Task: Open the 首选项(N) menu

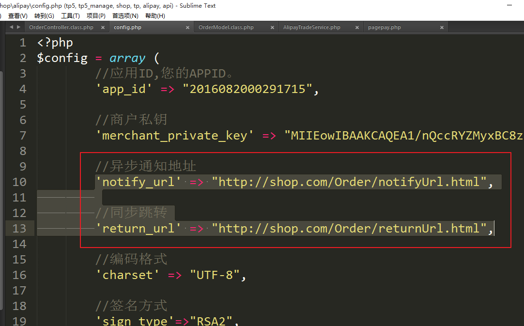Action: tap(125, 16)
